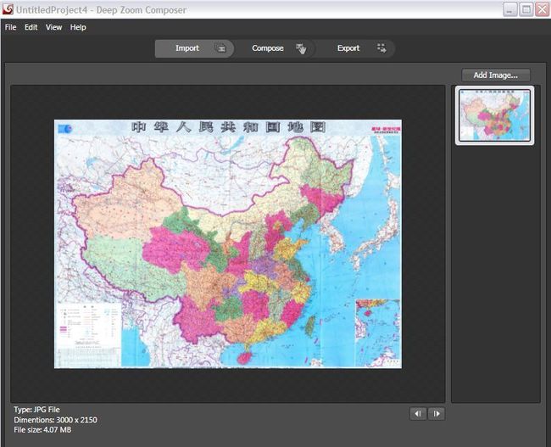
Task: Click the 'Type: JPG File' text
Action: pos(37,410)
